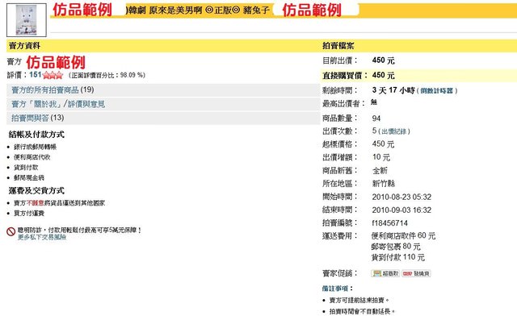This screenshot has height=316, width=517.
Task: Click the item quantity value 94
Action: [376, 118]
